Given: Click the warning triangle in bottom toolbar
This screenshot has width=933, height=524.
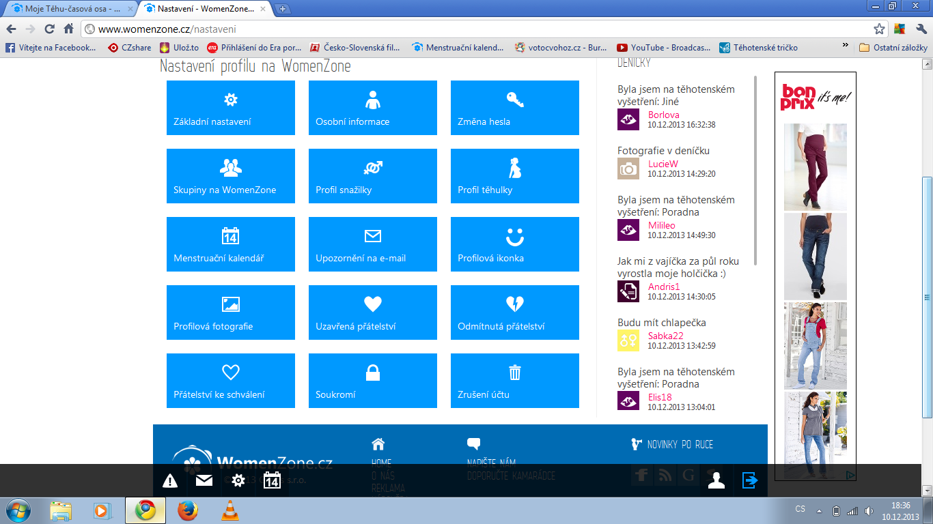Looking at the screenshot, I should pyautogui.click(x=170, y=481).
